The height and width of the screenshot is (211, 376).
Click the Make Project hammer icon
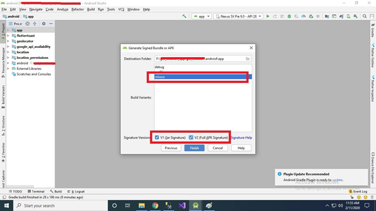pos(184,16)
